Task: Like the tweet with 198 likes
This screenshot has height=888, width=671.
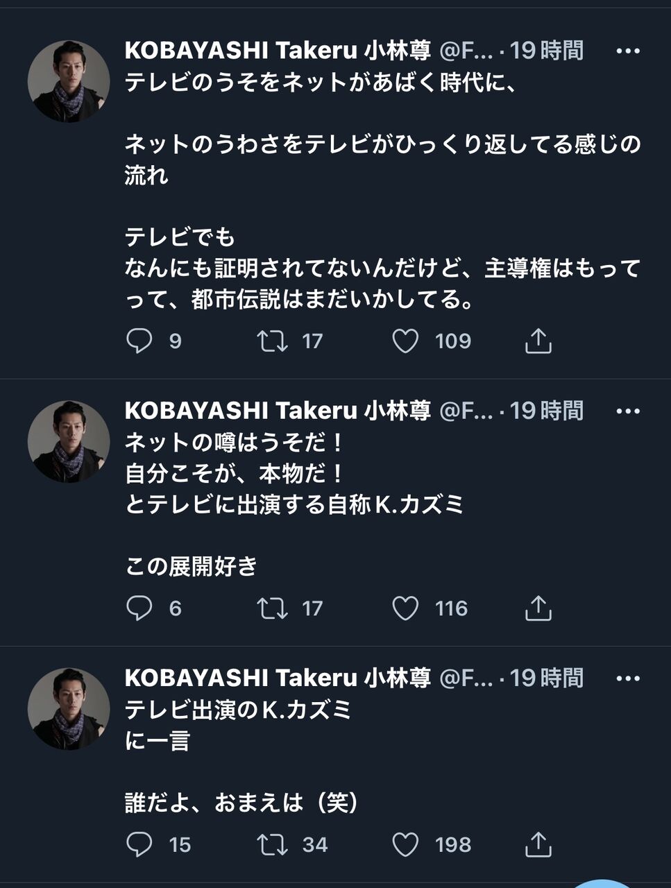Action: (405, 844)
